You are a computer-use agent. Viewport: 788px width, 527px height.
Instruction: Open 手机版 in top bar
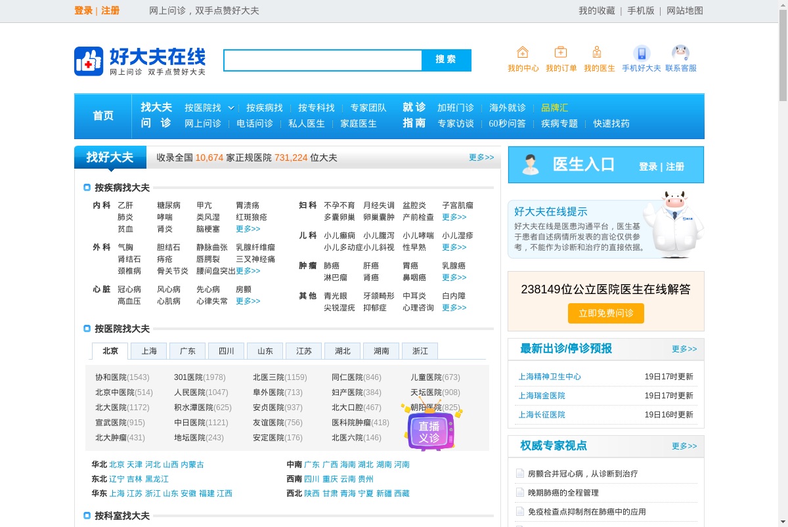pos(641,11)
